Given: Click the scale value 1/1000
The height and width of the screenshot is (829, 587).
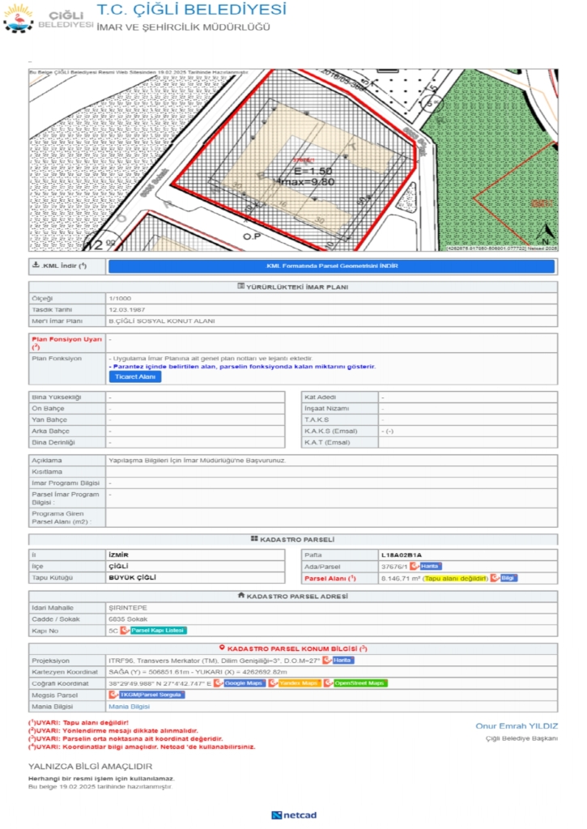Looking at the screenshot, I should (x=120, y=298).
